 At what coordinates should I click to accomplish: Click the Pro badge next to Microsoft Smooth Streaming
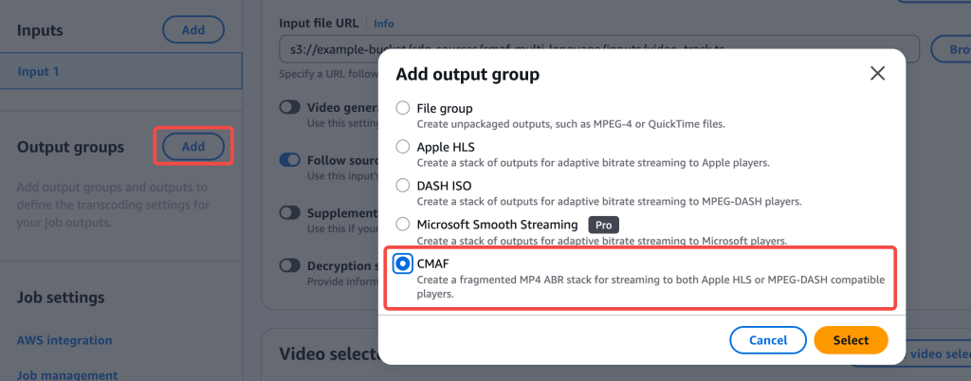pos(603,225)
